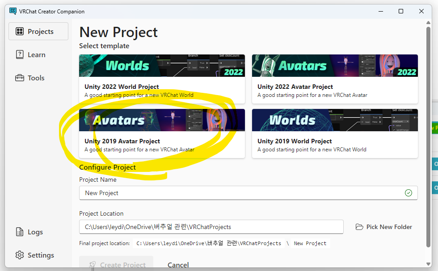This screenshot has height=271, width=438.
Task: Click the green checkmark validation icon
Action: coord(409,193)
